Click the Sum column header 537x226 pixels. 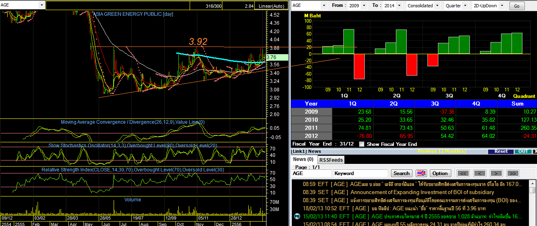517,103
